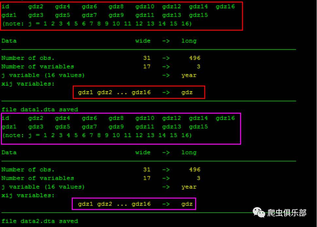The height and width of the screenshot is (227, 317).
Task: Click the "Data" header in data1 output
Action: click(x=9, y=41)
